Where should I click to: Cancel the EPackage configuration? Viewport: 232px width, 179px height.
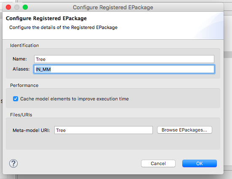[x=158, y=163]
